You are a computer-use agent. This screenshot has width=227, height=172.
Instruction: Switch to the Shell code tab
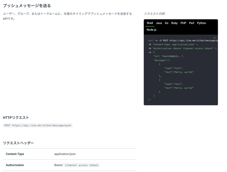coord(150,23)
